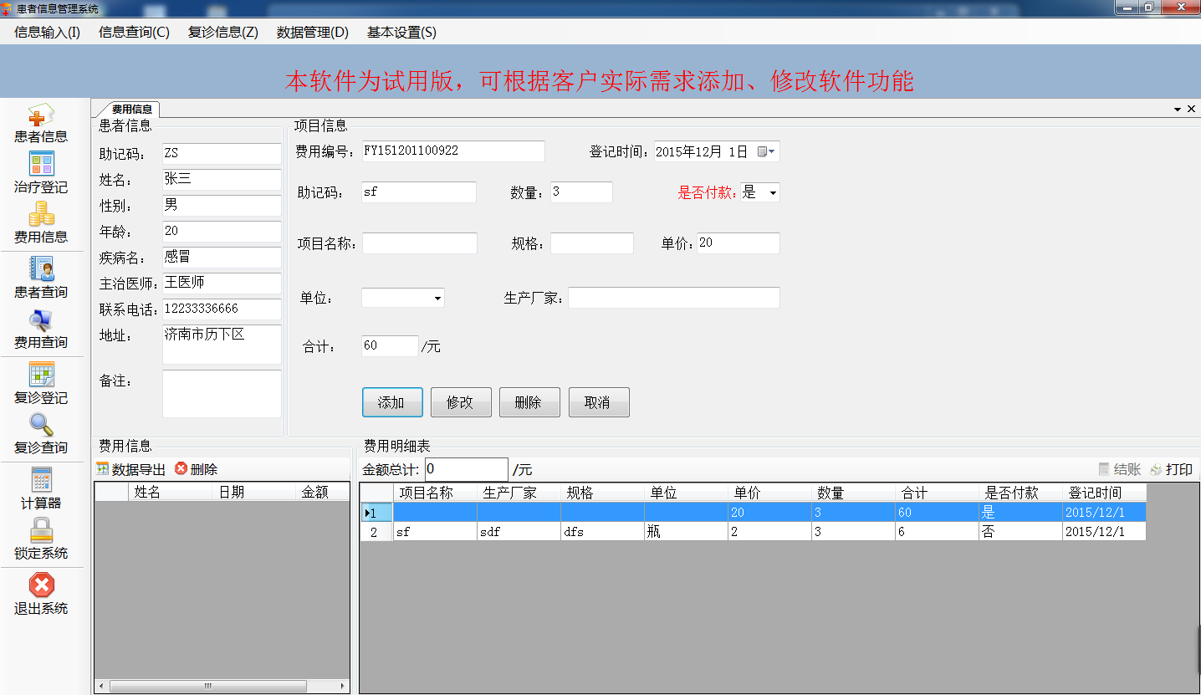1201x695 pixels.
Task: Click the 删除 button under project info
Action: [529, 402]
